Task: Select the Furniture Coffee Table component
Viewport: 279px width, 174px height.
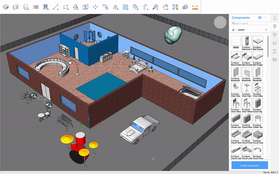Action: tap(258, 119)
